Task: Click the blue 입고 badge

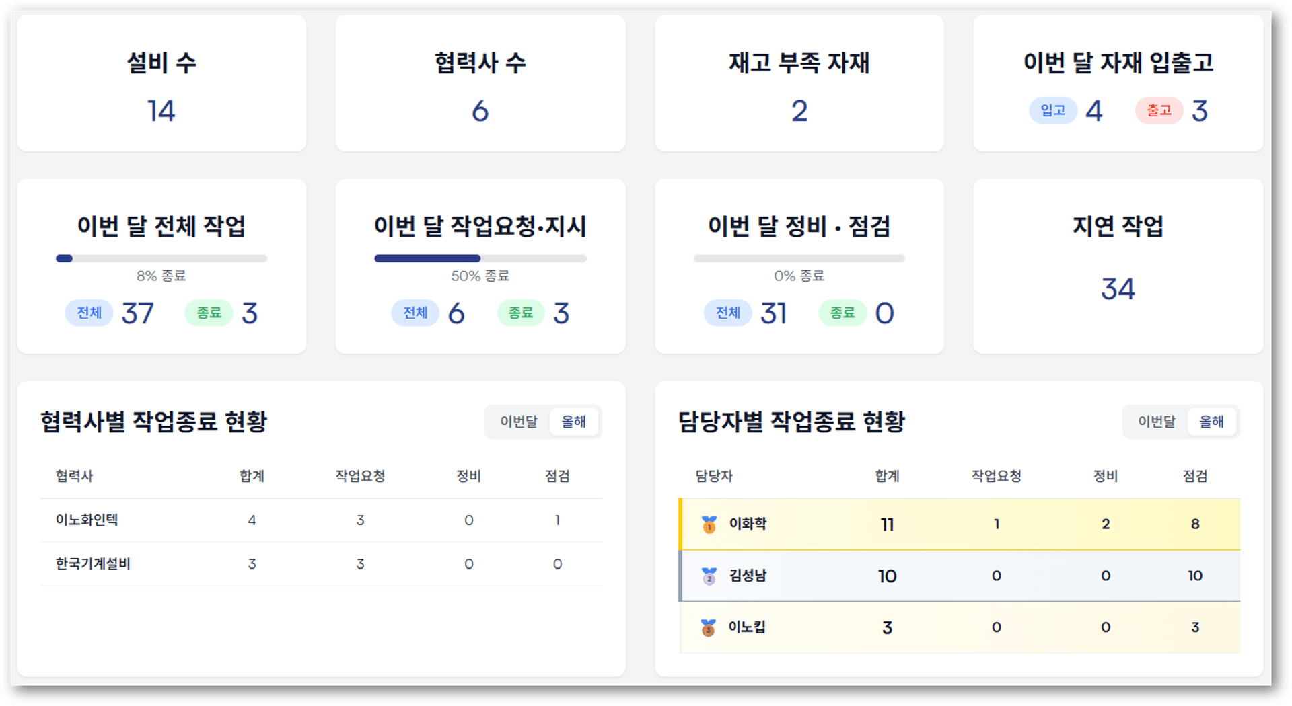Action: 1052,110
